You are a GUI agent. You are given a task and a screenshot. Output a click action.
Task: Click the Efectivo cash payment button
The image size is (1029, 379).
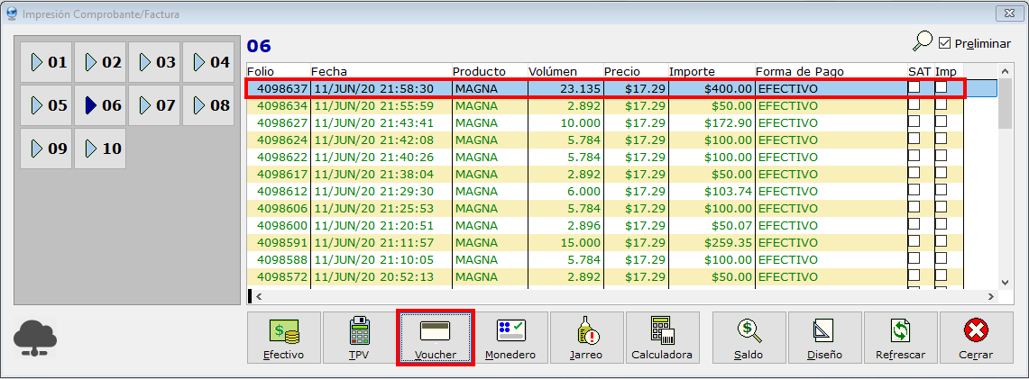(x=284, y=338)
